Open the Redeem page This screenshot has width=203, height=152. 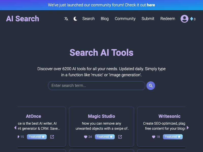[x=168, y=18]
